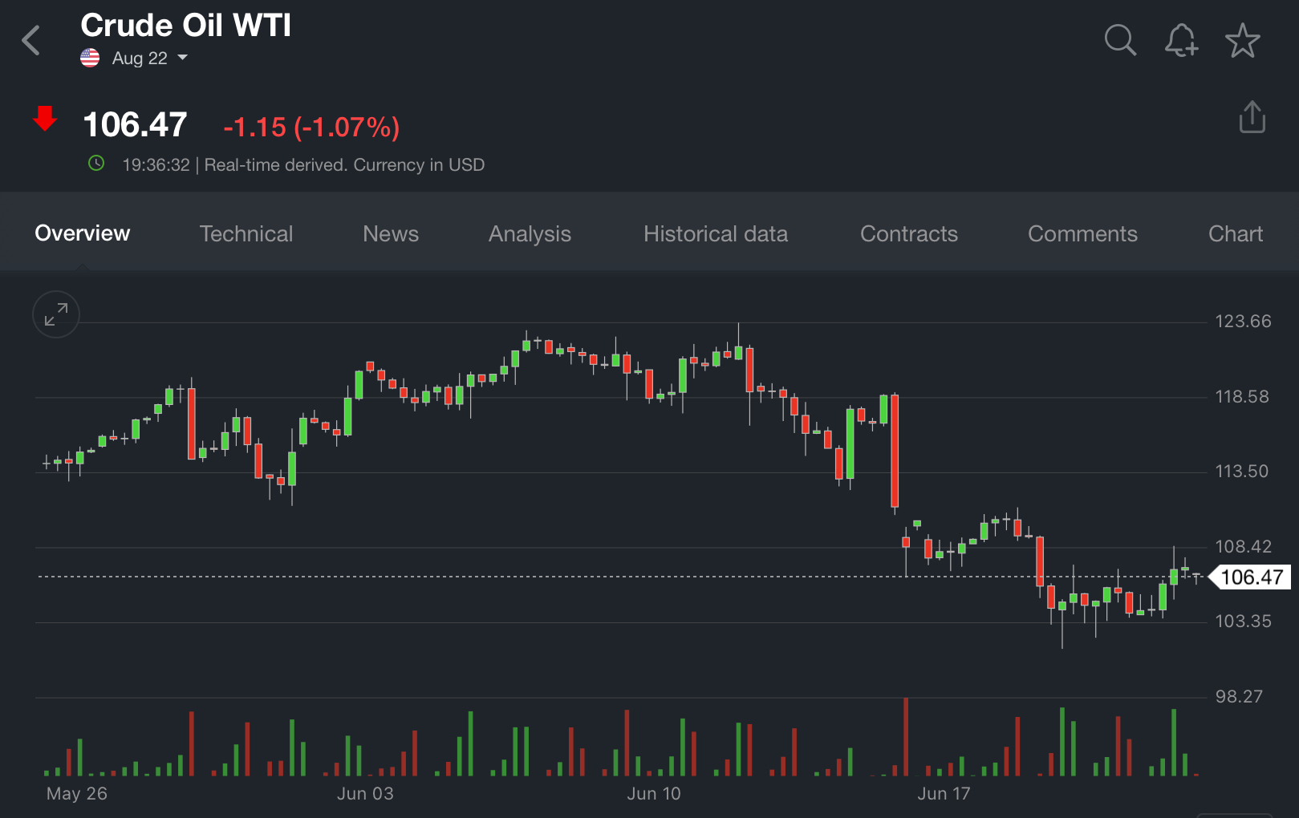Click the 106.47 price label on axis

point(1251,577)
